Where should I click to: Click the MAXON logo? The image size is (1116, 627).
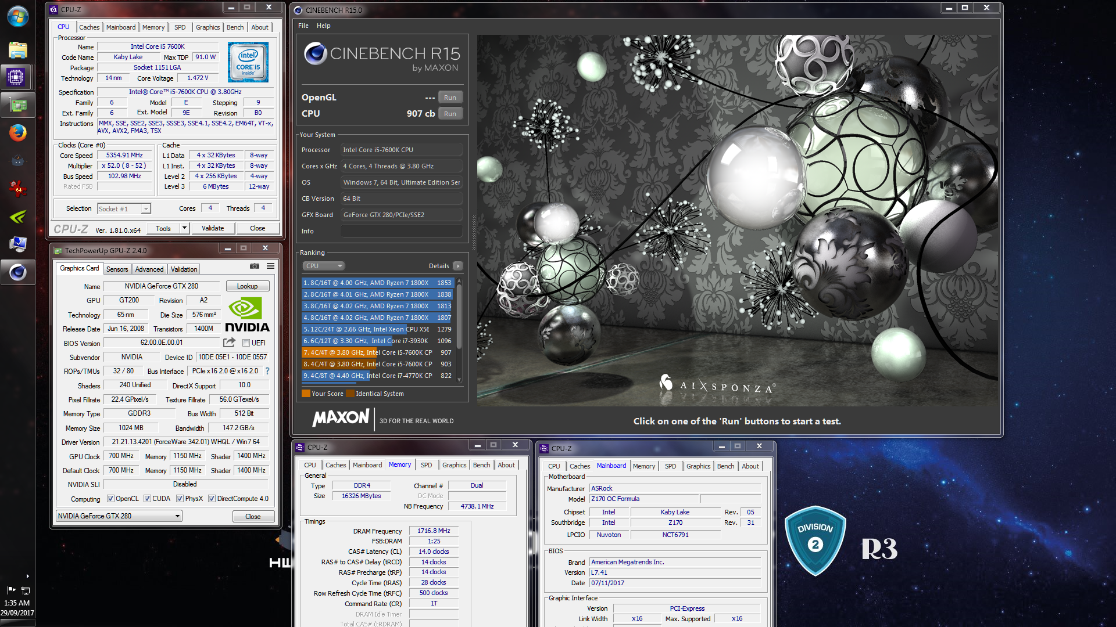click(341, 417)
